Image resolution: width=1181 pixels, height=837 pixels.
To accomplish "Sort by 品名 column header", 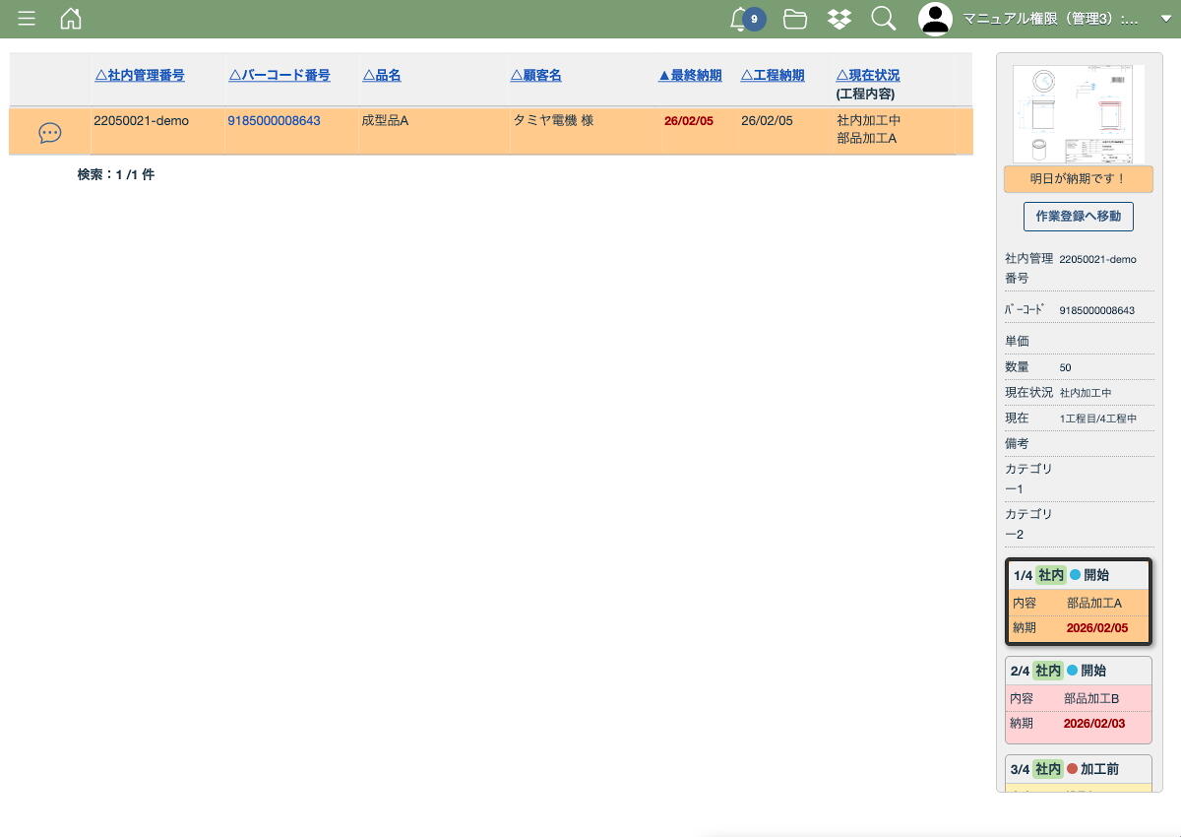I will (382, 76).
